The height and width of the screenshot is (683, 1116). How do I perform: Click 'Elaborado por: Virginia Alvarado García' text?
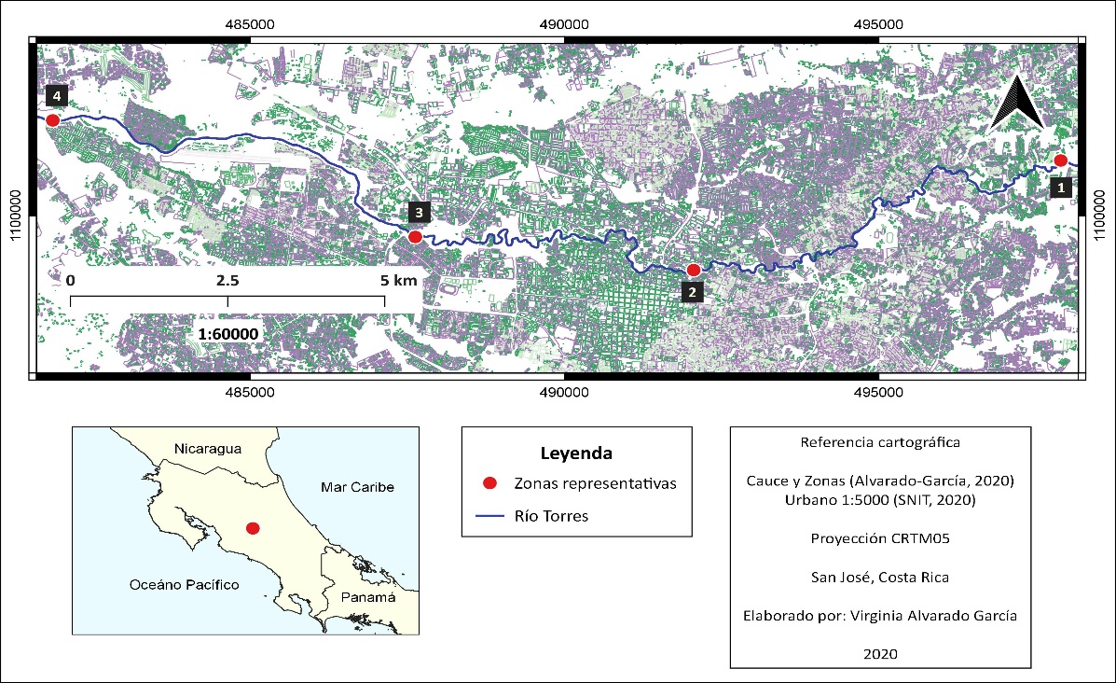point(880,615)
